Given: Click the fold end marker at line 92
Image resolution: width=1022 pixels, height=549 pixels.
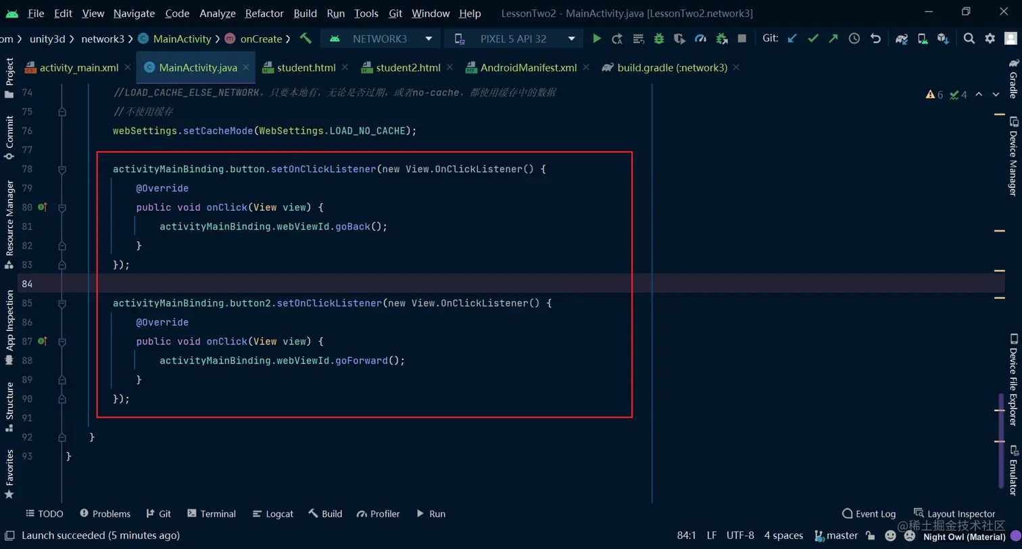Looking at the screenshot, I should point(62,438).
